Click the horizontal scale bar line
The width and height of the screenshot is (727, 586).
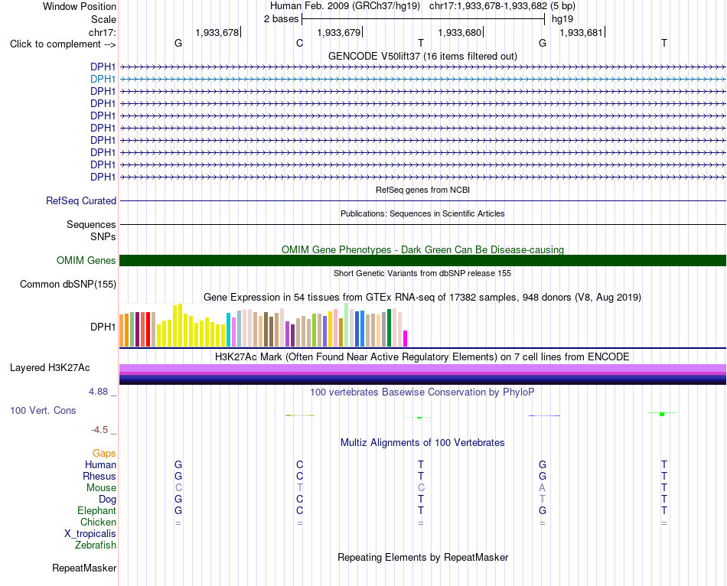pyautogui.click(x=423, y=19)
